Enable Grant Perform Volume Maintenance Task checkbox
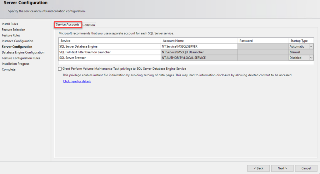 [x=60, y=69]
